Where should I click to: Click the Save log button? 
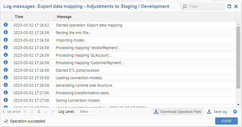click(x=217, y=112)
